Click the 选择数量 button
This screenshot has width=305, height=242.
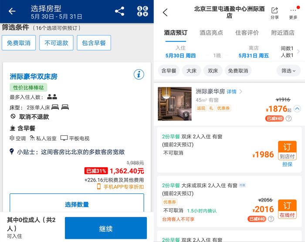77,204
